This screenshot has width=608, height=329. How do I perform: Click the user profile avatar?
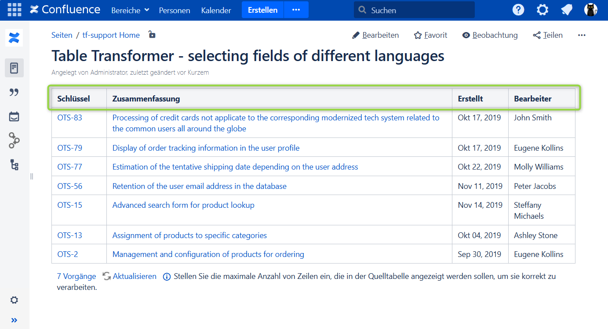(591, 10)
